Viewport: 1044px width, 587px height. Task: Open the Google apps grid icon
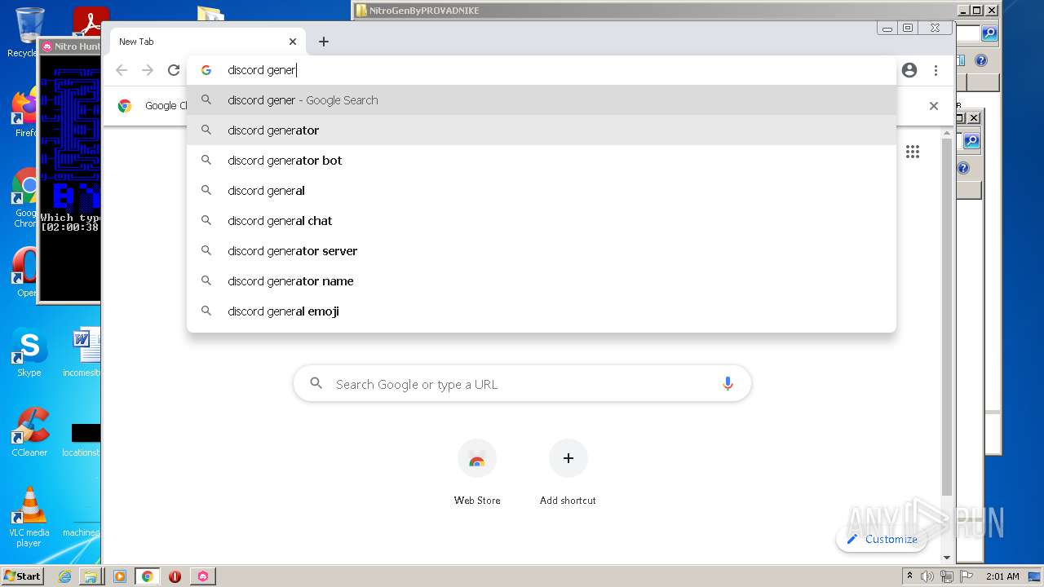coord(913,152)
